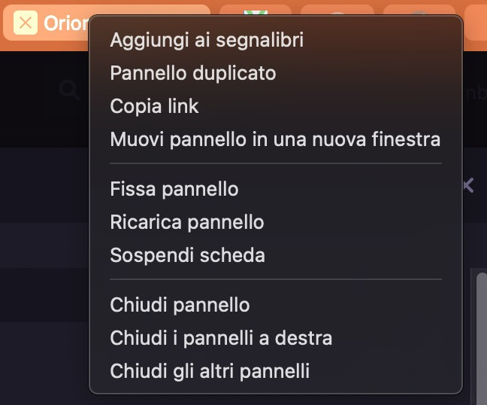
Task: Switch to the tab with green favicon
Action: tap(256, 11)
